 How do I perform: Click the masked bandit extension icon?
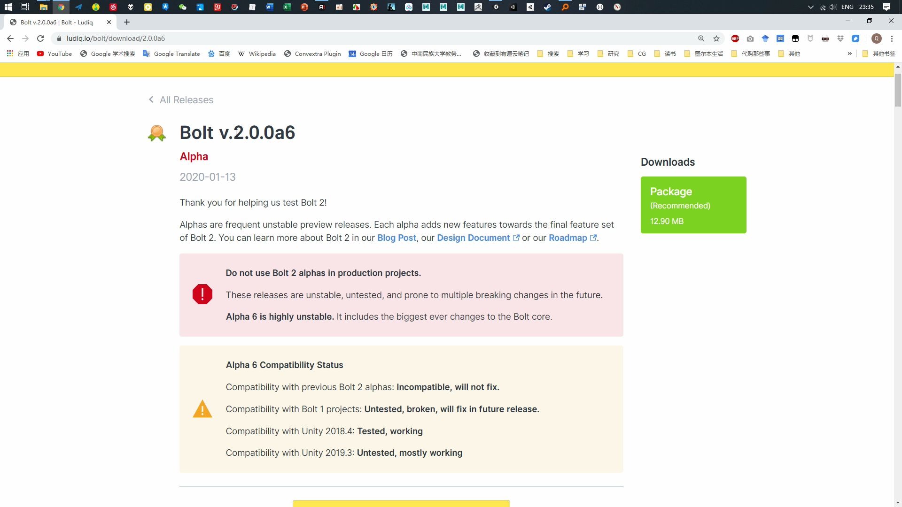825,38
